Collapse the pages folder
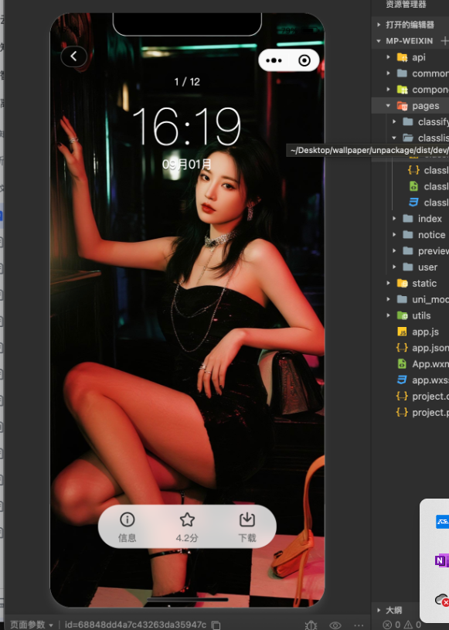This screenshot has width=449, height=630. [x=410, y=106]
